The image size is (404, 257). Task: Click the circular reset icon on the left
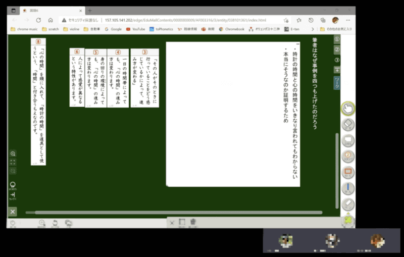13,185
